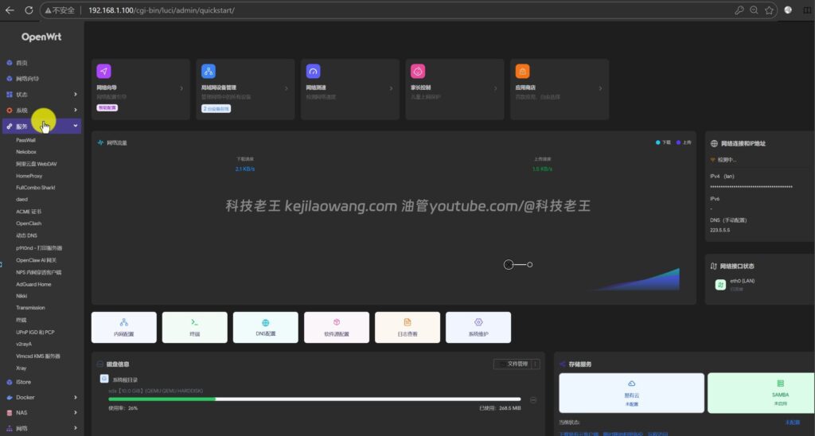
Task: Click the orange app store icon
Action: pos(522,71)
